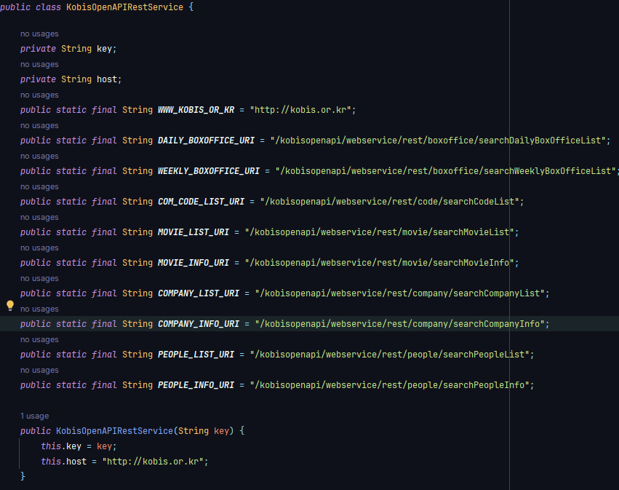Click 'no usages' hint above host field
Screen dimensions: 619x490
(39, 64)
